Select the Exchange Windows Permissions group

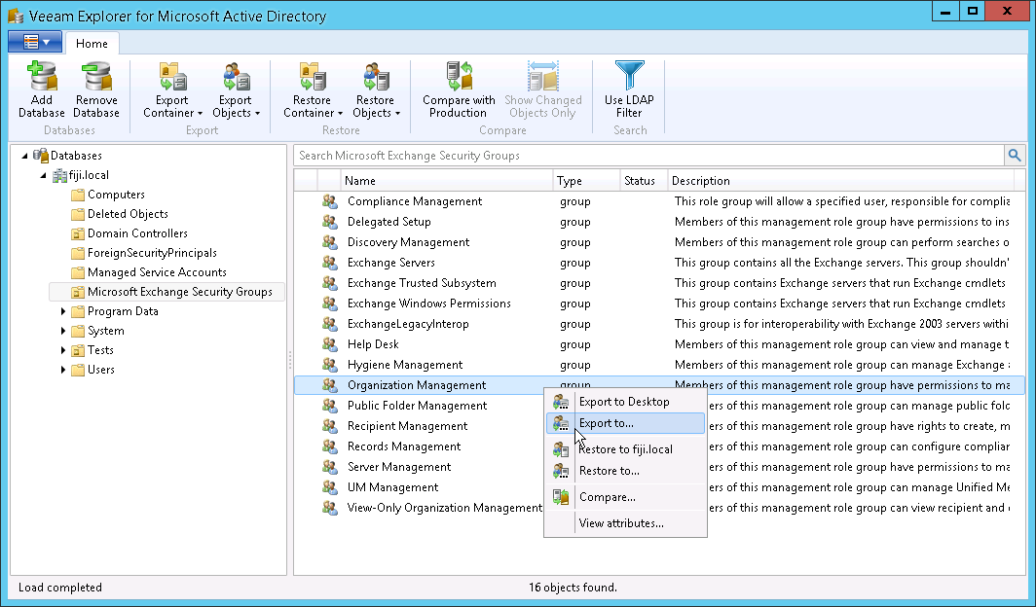pyautogui.click(x=428, y=303)
